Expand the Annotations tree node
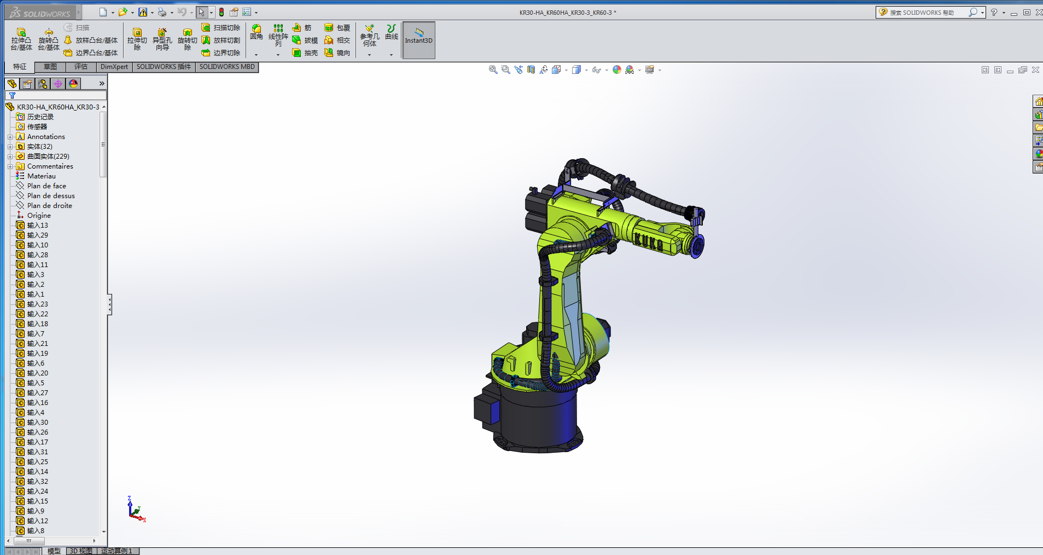This screenshot has width=1043, height=555. tap(10, 137)
